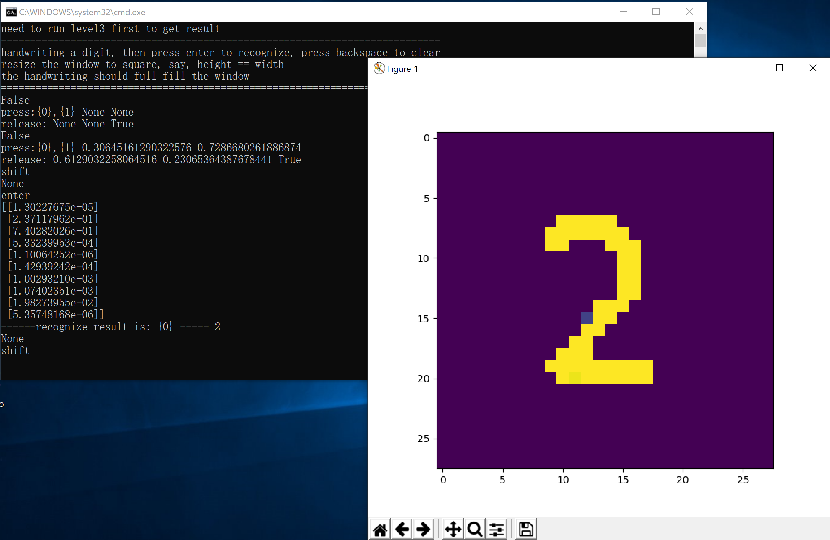Click the cmd.exe title bar icon
Screen dimensions: 830x540
[x=11, y=12]
